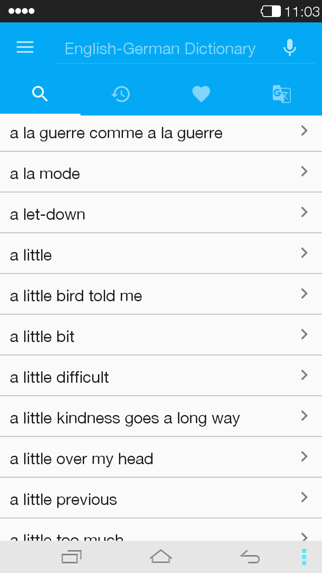Open the Google Translate tab icon
This screenshot has width=322, height=573.
pyautogui.click(x=282, y=94)
